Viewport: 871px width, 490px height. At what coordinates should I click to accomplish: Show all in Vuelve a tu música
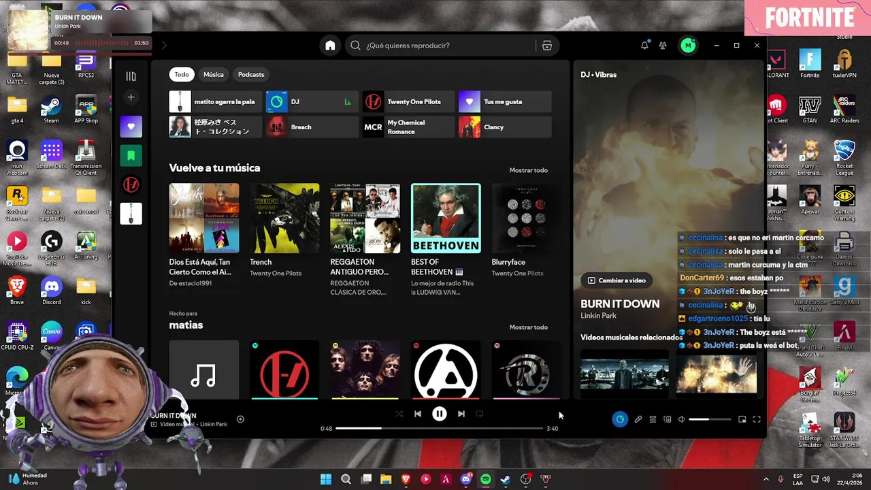(x=528, y=170)
